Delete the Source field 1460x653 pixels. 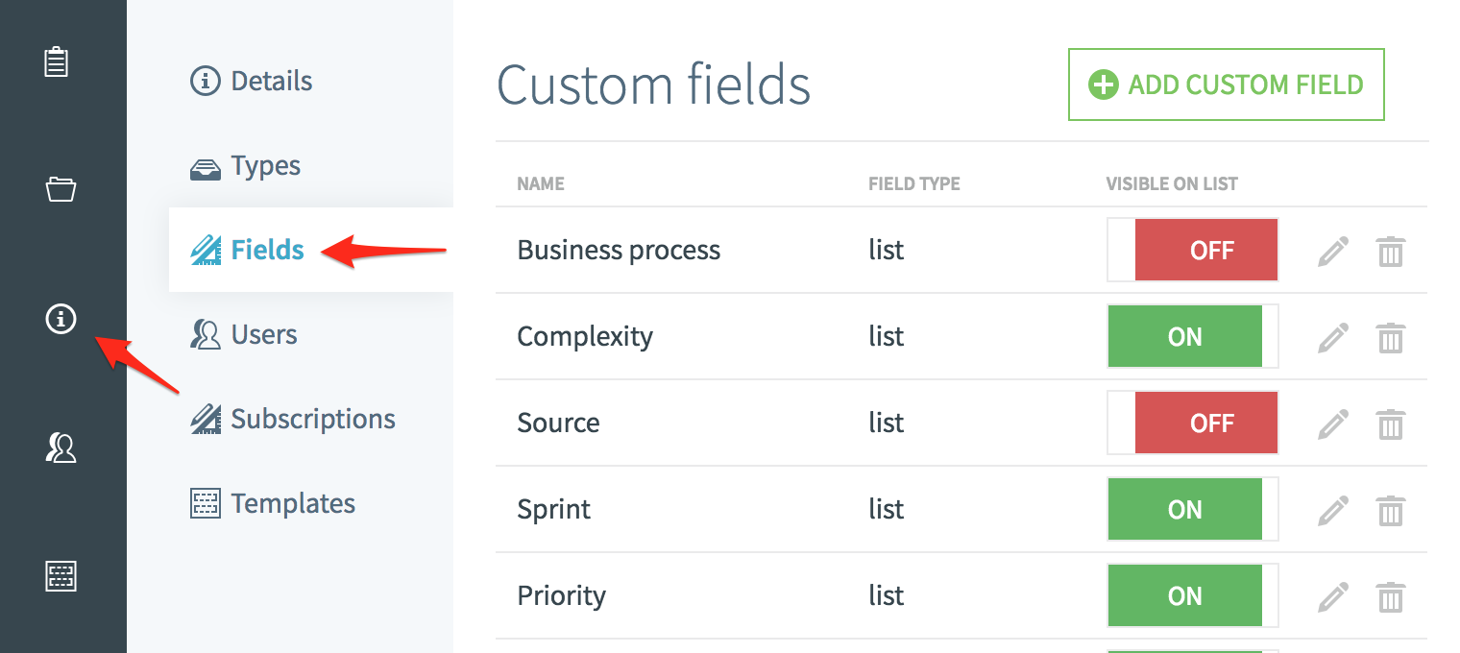[x=1390, y=424]
